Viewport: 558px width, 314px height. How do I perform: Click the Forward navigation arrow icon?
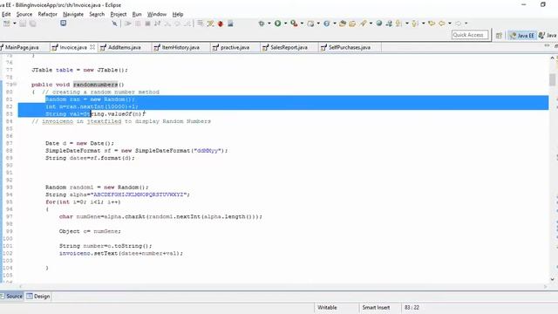[459, 24]
